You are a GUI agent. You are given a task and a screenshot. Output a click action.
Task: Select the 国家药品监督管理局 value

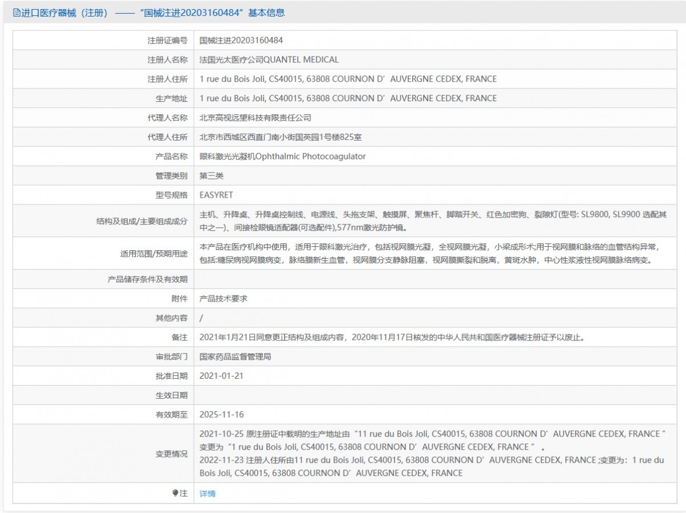click(236, 356)
